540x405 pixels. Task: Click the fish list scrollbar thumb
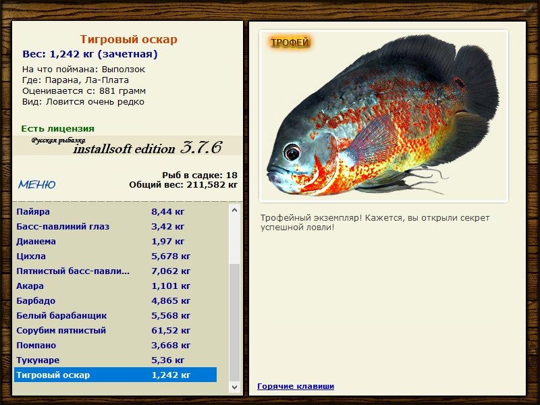pos(234,323)
